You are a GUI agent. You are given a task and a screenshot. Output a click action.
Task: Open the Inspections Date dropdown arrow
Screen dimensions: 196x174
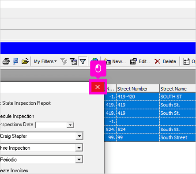tap(70, 125)
